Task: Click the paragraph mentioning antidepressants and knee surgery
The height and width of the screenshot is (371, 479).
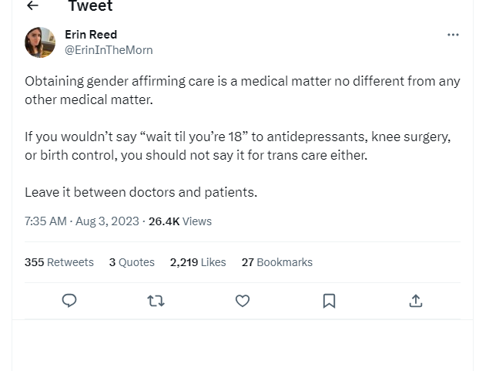Action: (x=237, y=146)
